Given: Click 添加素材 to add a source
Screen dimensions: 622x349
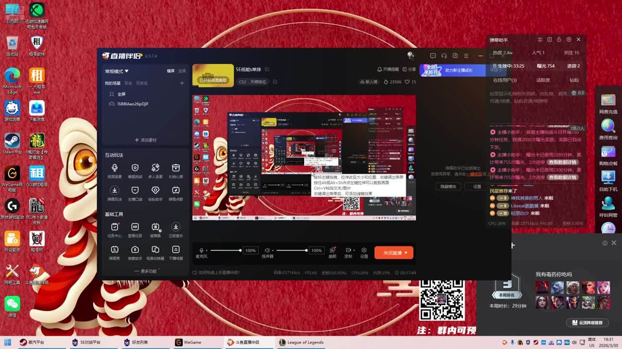Looking at the screenshot, I should [x=146, y=140].
